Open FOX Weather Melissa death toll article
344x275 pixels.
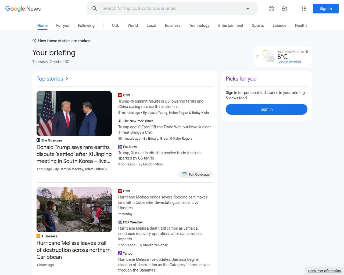coord(160,234)
